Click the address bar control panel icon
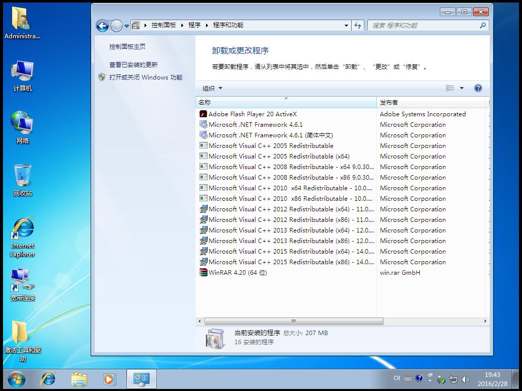 coord(136,25)
